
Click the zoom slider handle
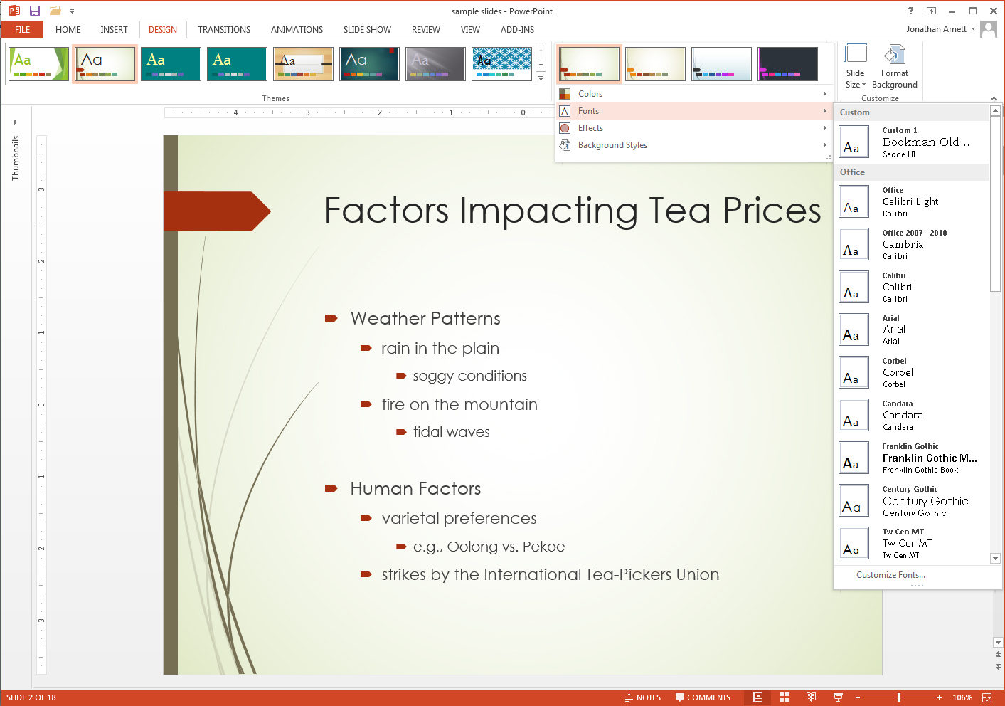(899, 697)
